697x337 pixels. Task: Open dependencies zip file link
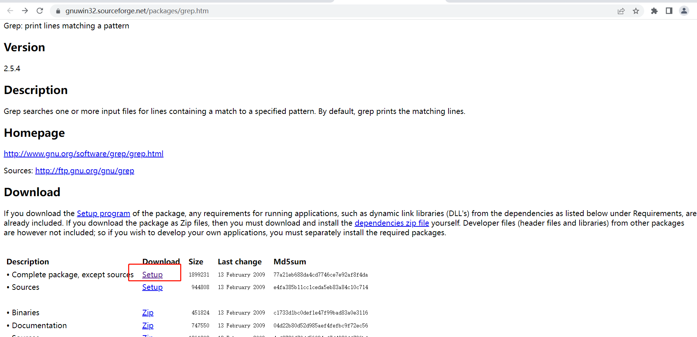point(392,223)
